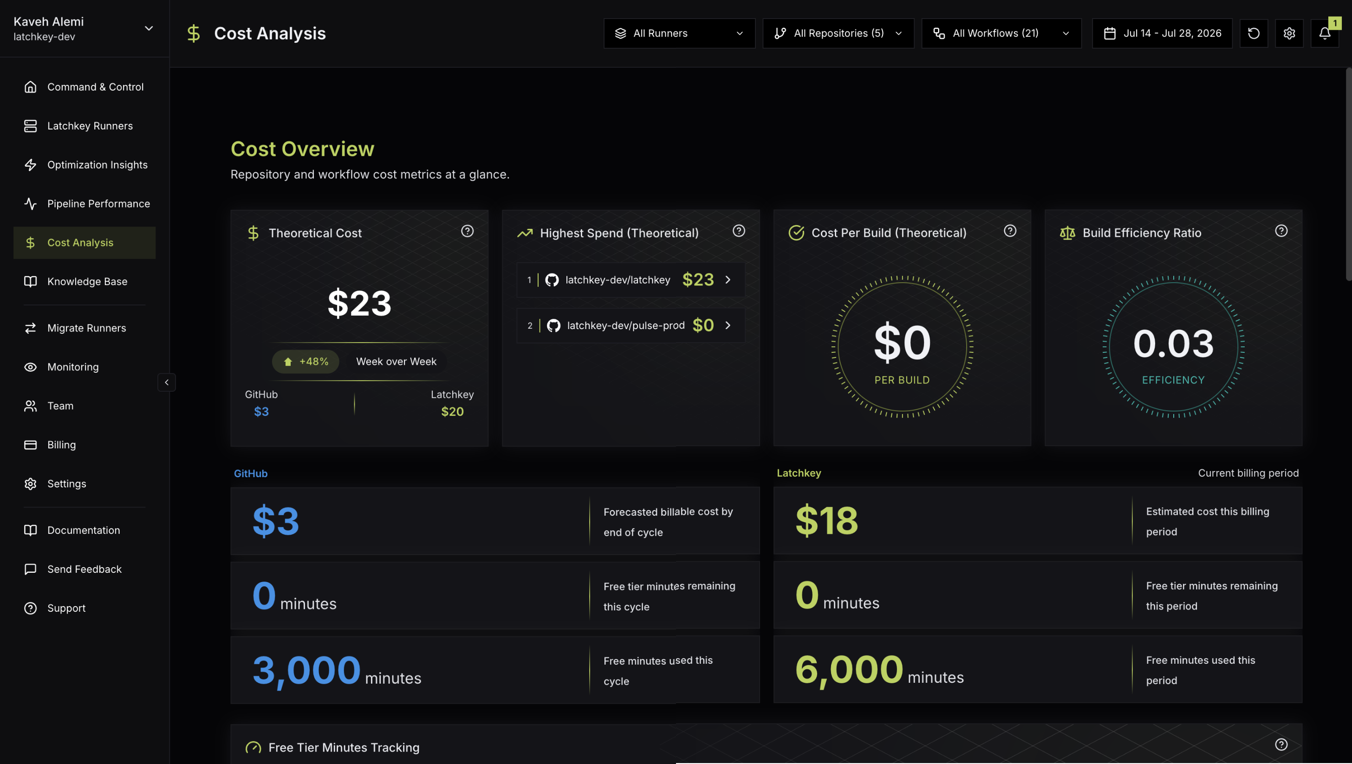1352x764 pixels.
Task: Click the GitHub icon next to latchkey-dev/latchkey
Action: tap(552, 280)
